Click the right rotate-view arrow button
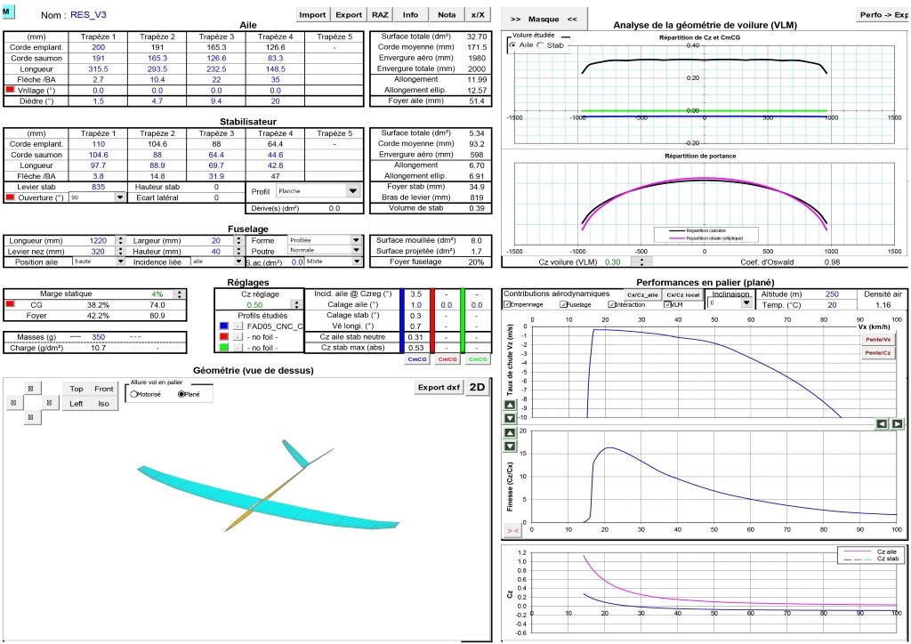Image resolution: width=911 pixels, height=644 pixels. tap(49, 402)
